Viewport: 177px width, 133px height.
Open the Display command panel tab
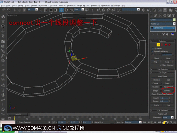(169, 15)
